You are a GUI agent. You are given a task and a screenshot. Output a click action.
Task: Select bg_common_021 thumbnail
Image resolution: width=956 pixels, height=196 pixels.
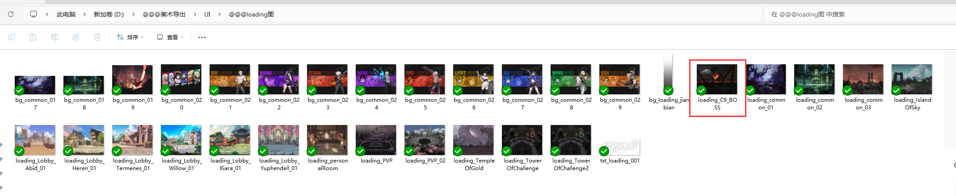[230, 79]
